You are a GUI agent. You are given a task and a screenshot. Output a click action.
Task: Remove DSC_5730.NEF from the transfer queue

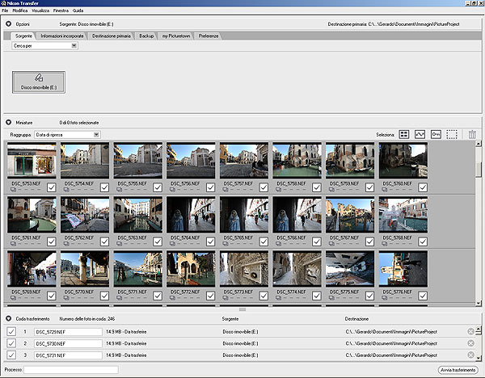[x=470, y=343]
